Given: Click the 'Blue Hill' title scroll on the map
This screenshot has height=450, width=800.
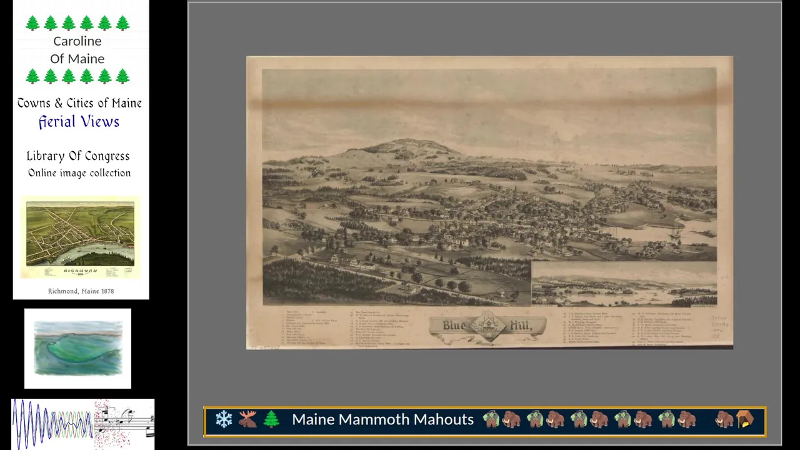Looking at the screenshot, I should pos(488,327).
